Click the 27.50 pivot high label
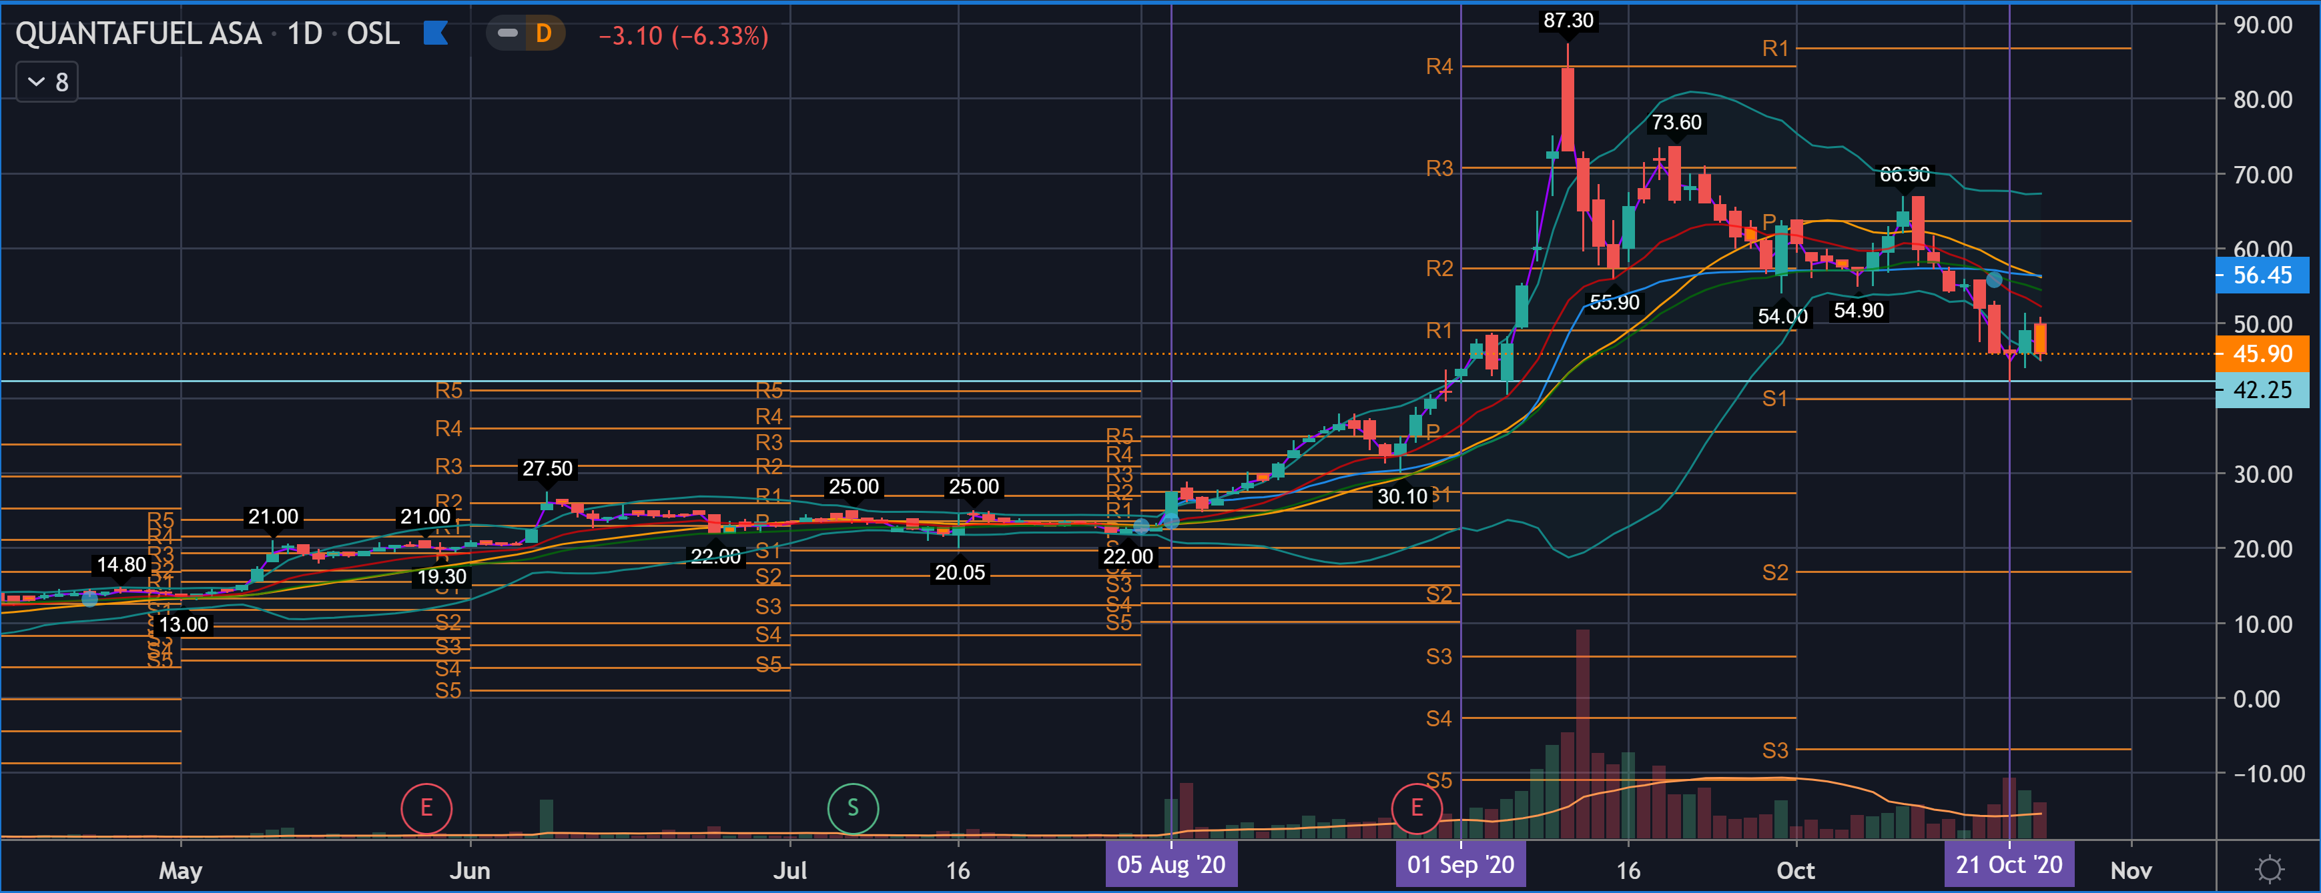Screen dimensions: 2321x893 (x=547, y=469)
